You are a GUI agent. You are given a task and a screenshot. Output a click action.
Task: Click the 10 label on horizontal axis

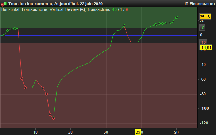(x=35, y=132)
